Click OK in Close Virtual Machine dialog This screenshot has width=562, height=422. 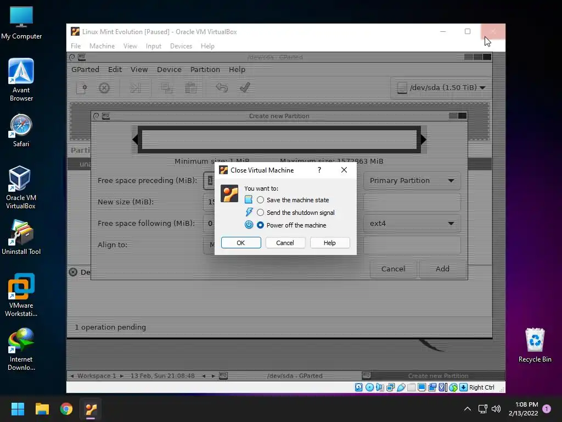tap(241, 242)
